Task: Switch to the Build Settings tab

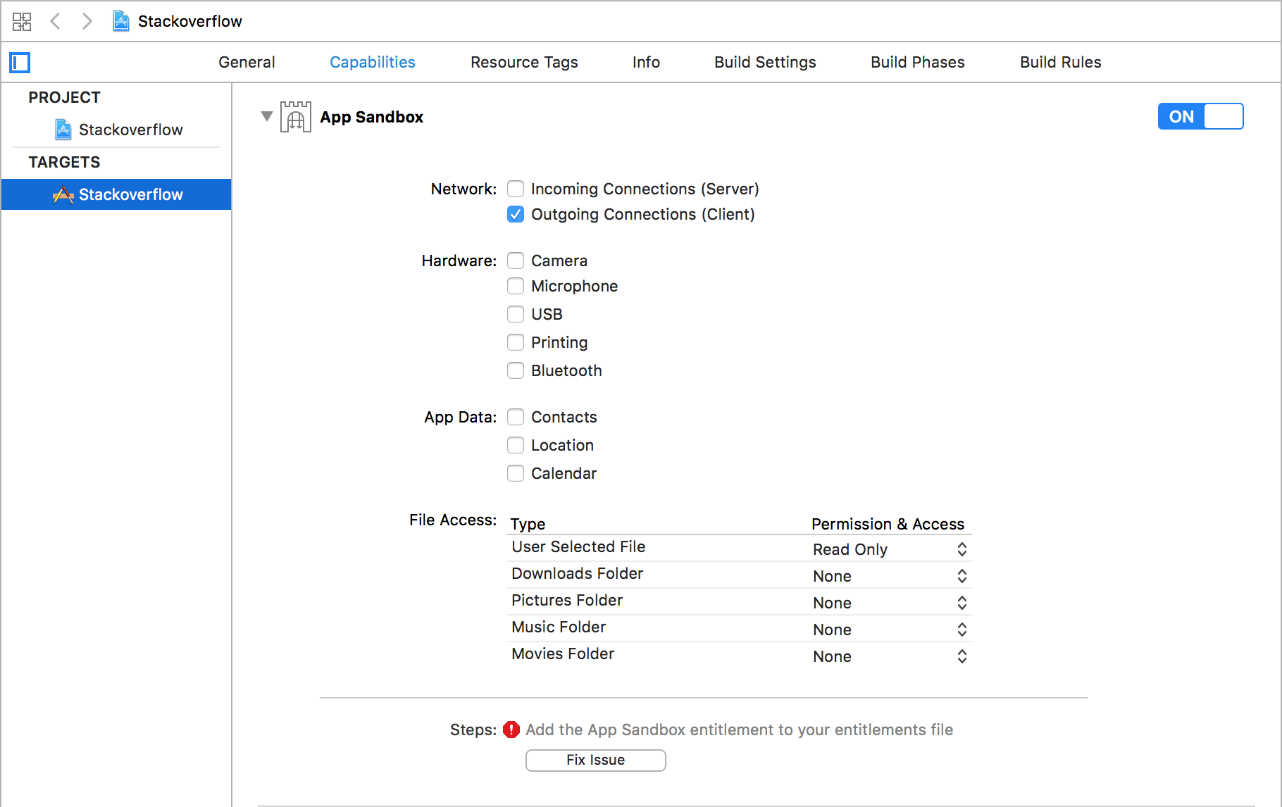Action: (x=765, y=62)
